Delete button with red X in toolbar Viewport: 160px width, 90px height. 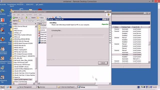coord(53,17)
